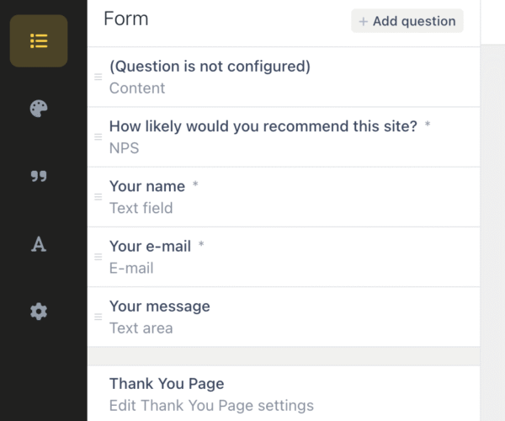Open the typography letter A icon
The height and width of the screenshot is (421, 505).
39,244
